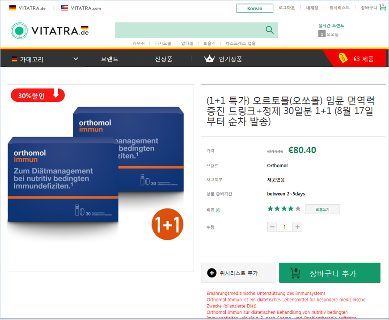
Task: Select the 휘슬러 suggested keyword
Action: point(209,43)
